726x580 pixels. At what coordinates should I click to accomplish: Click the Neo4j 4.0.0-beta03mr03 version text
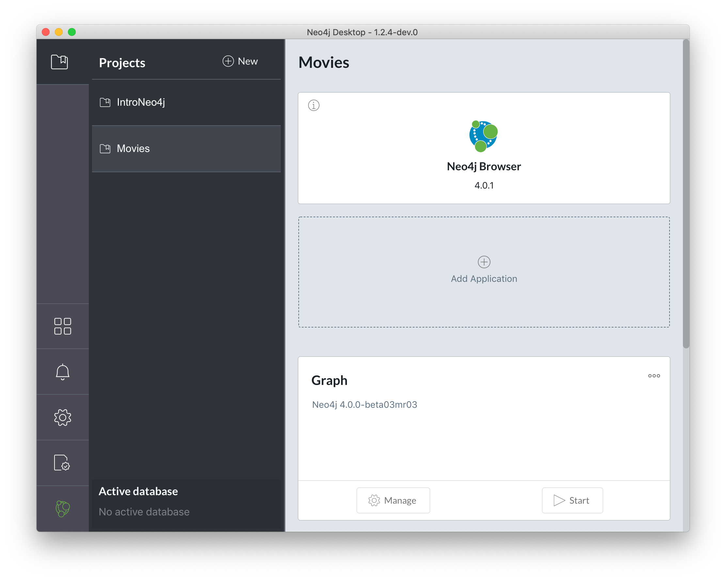click(x=364, y=404)
